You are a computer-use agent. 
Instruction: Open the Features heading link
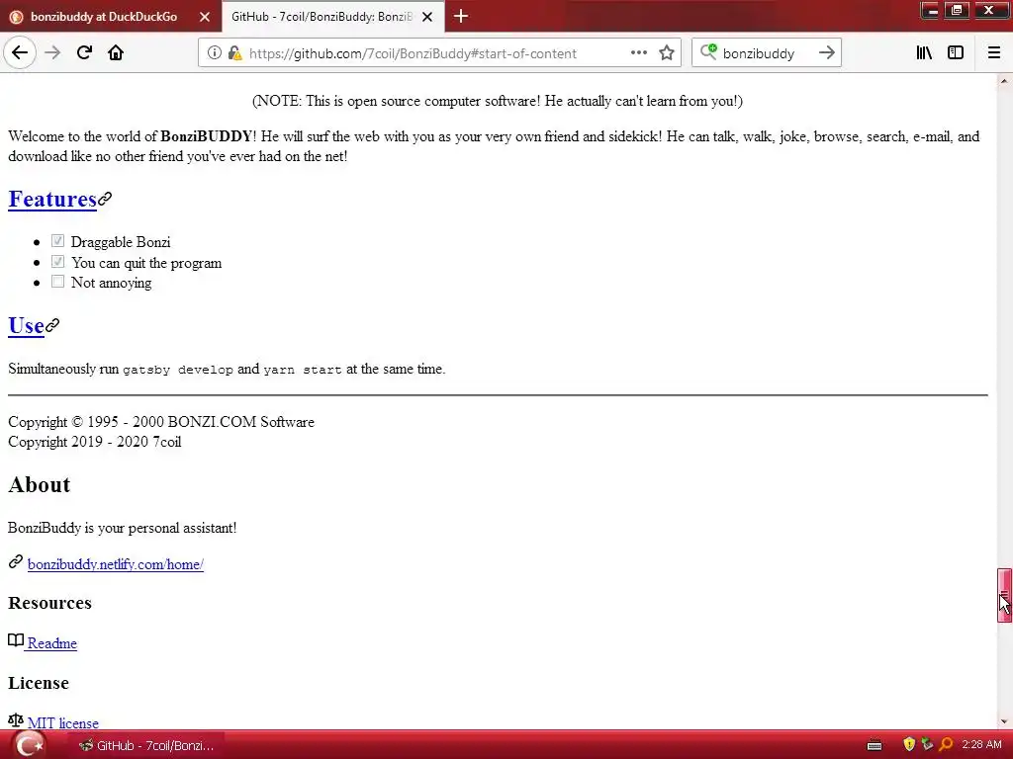(x=52, y=200)
